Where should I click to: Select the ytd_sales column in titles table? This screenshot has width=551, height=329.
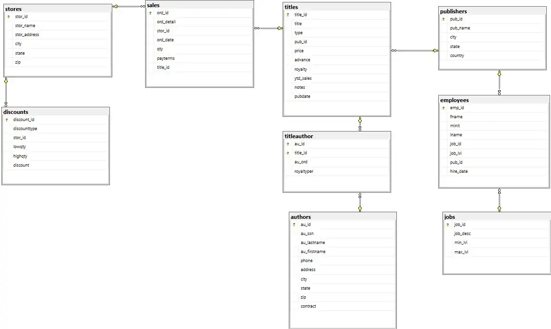[303, 78]
